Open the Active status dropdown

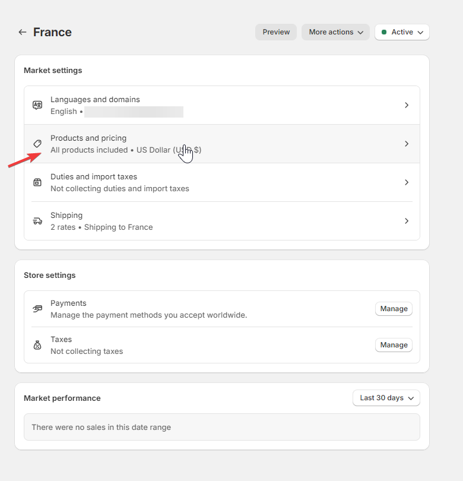click(x=402, y=32)
